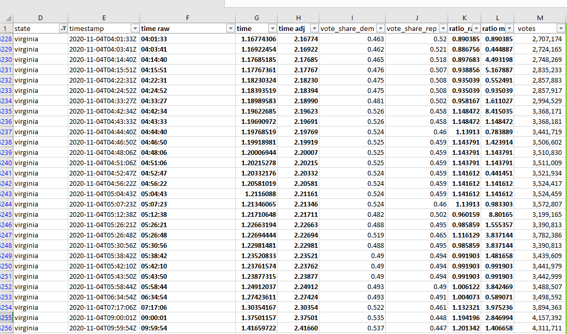Click the 'votes' header cell

[x=540, y=28]
